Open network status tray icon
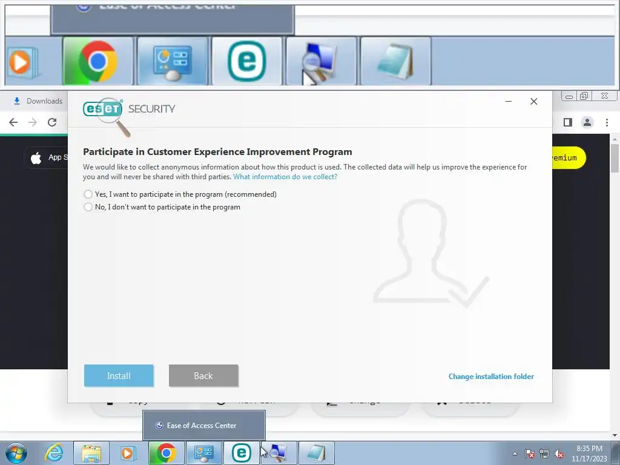This screenshot has height=465, width=620. pos(544,453)
